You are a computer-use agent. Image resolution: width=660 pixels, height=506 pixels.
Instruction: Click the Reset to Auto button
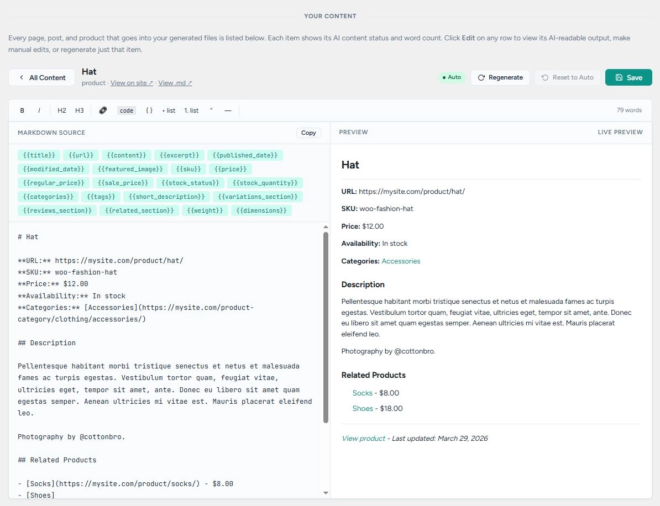coord(567,77)
